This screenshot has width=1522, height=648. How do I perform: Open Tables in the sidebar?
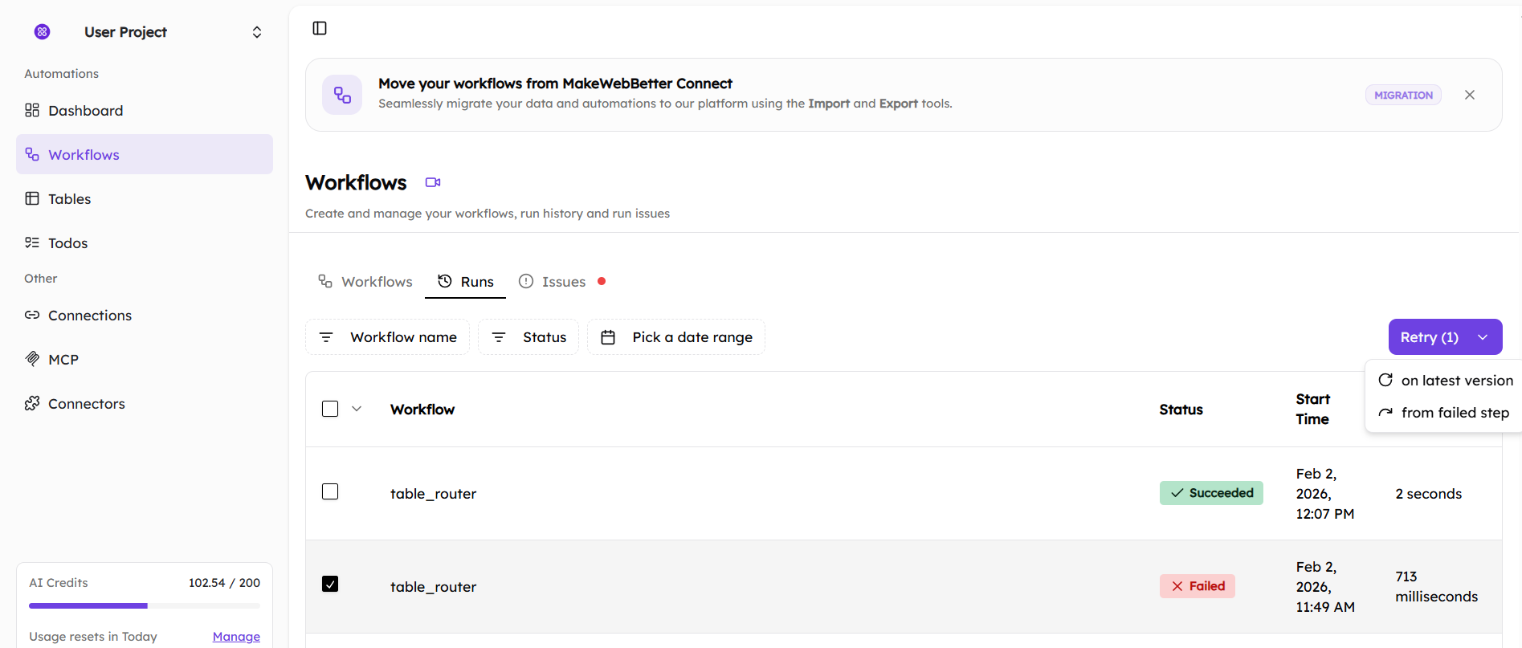pos(69,199)
